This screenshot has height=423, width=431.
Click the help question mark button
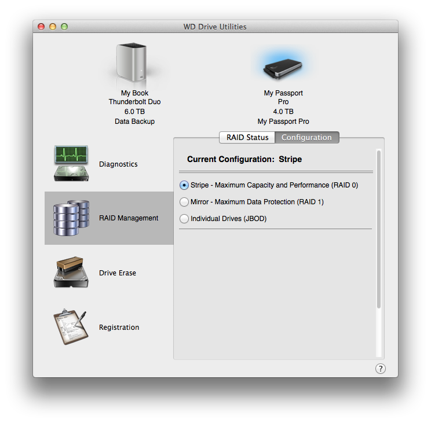coord(381,369)
